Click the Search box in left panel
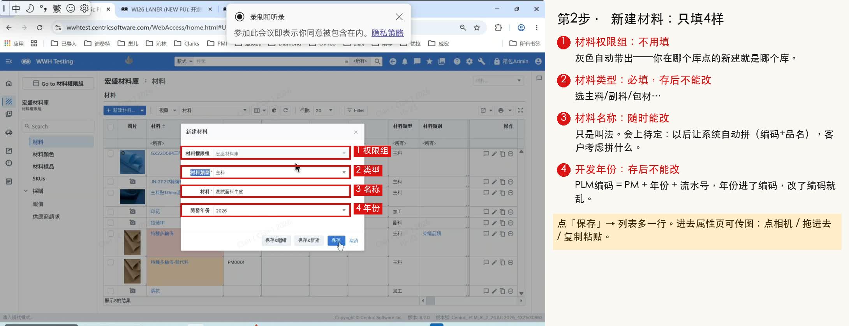The image size is (849, 326). click(58, 126)
